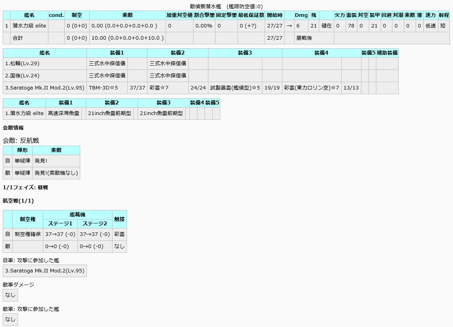Click the 2.国後(Lv.24) ship name cell
The image size is (453, 327).
(x=45, y=76)
